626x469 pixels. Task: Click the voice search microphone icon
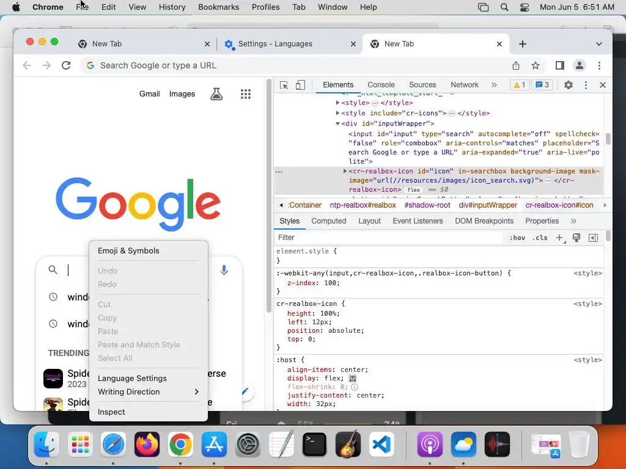click(224, 271)
